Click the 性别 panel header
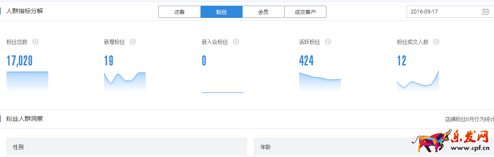Screen dimensions: 494x157 point(127,147)
